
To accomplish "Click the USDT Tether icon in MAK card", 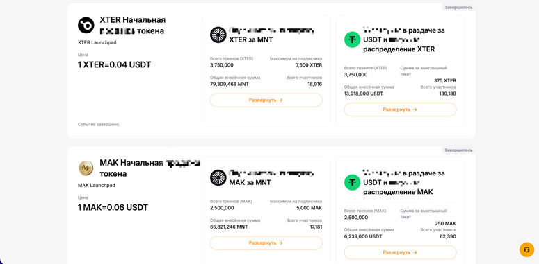I will coord(353,182).
